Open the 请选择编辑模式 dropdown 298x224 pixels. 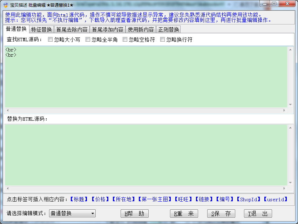pos(72,213)
